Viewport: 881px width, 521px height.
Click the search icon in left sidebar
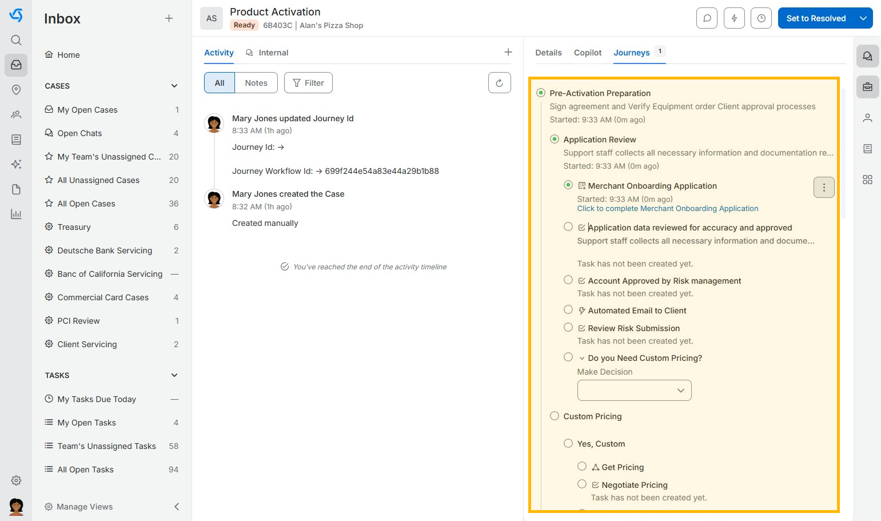[x=16, y=40]
